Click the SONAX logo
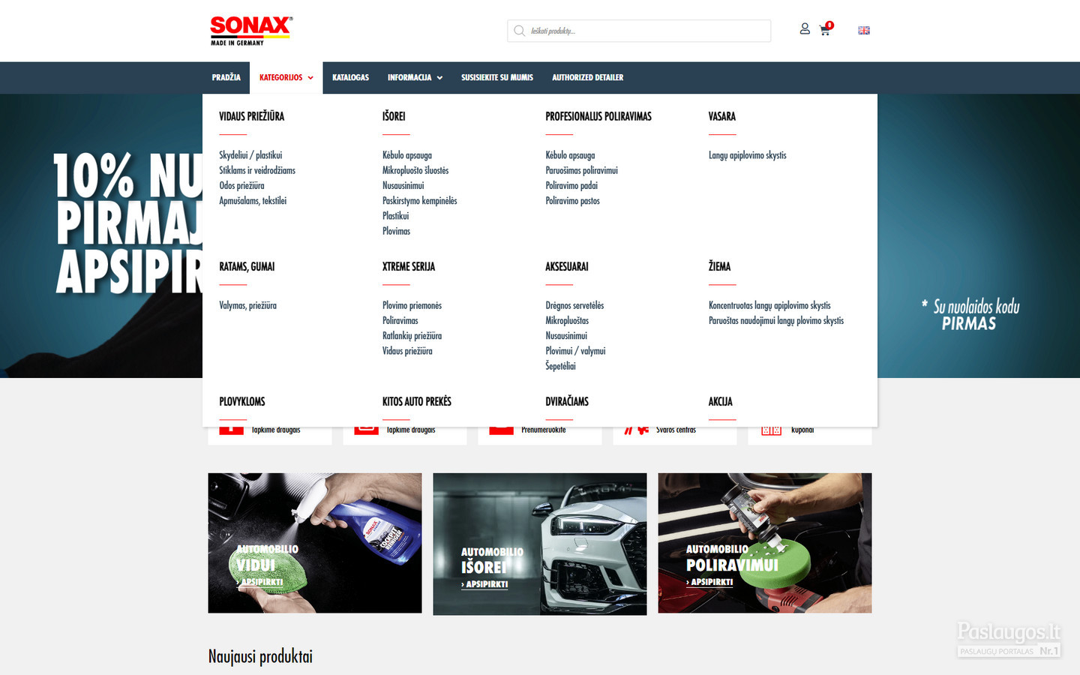This screenshot has height=675, width=1080. pyautogui.click(x=251, y=31)
